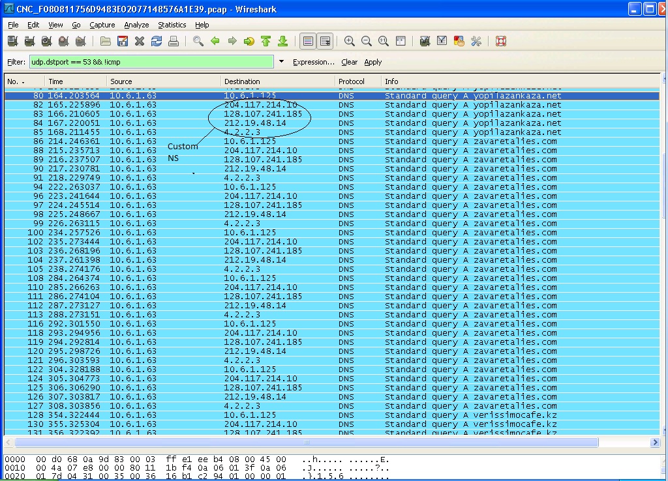This screenshot has width=668, height=481.
Task: Click hex dump row 0010
Action: coord(197,468)
